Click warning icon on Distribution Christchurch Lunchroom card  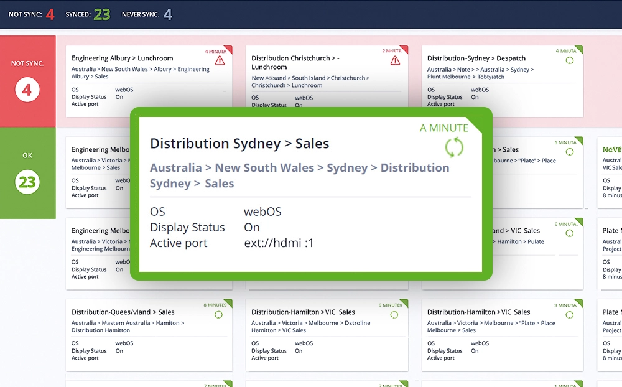click(395, 60)
